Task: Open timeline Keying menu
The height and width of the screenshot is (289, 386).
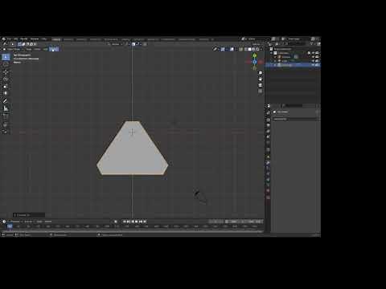Action: [28, 222]
